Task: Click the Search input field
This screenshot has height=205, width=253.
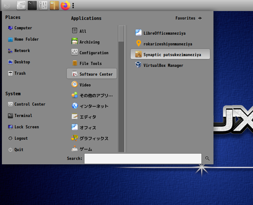Action: click(143, 159)
